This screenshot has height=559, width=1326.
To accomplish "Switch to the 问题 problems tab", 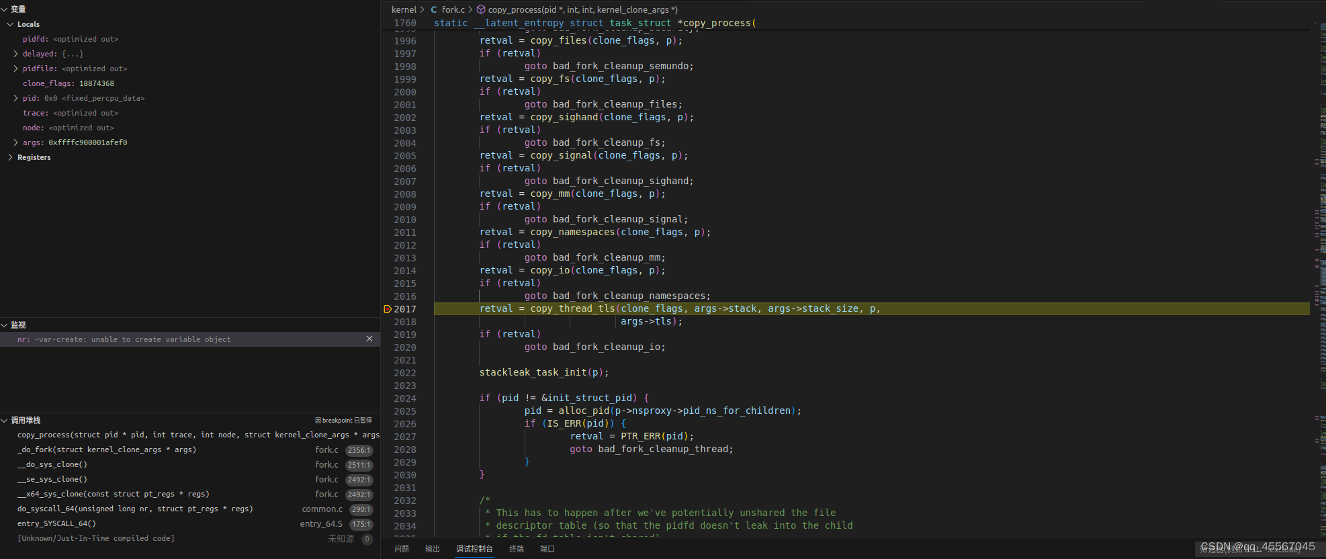I will (402, 549).
